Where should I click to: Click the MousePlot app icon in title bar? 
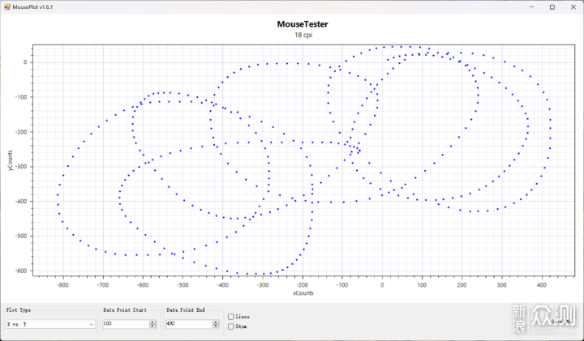7,7
